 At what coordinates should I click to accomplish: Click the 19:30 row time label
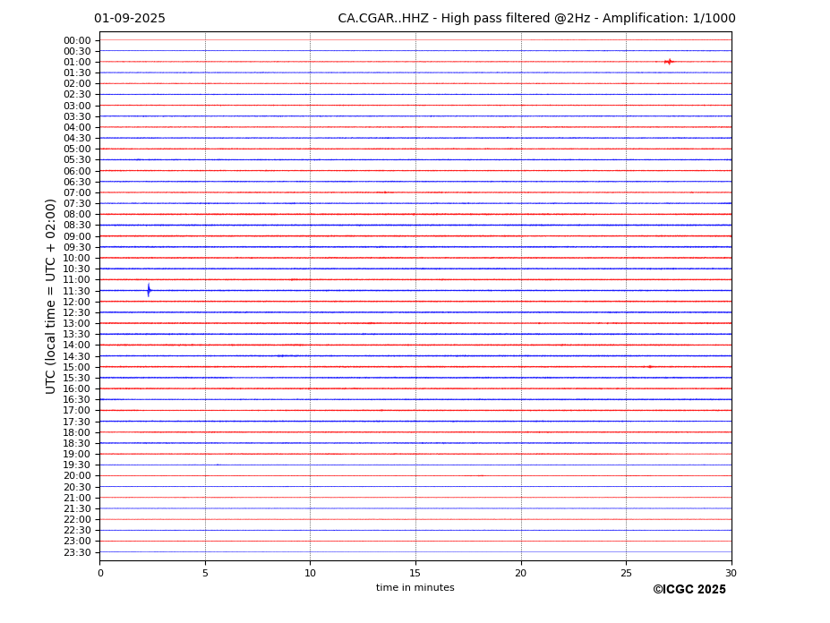(x=77, y=465)
